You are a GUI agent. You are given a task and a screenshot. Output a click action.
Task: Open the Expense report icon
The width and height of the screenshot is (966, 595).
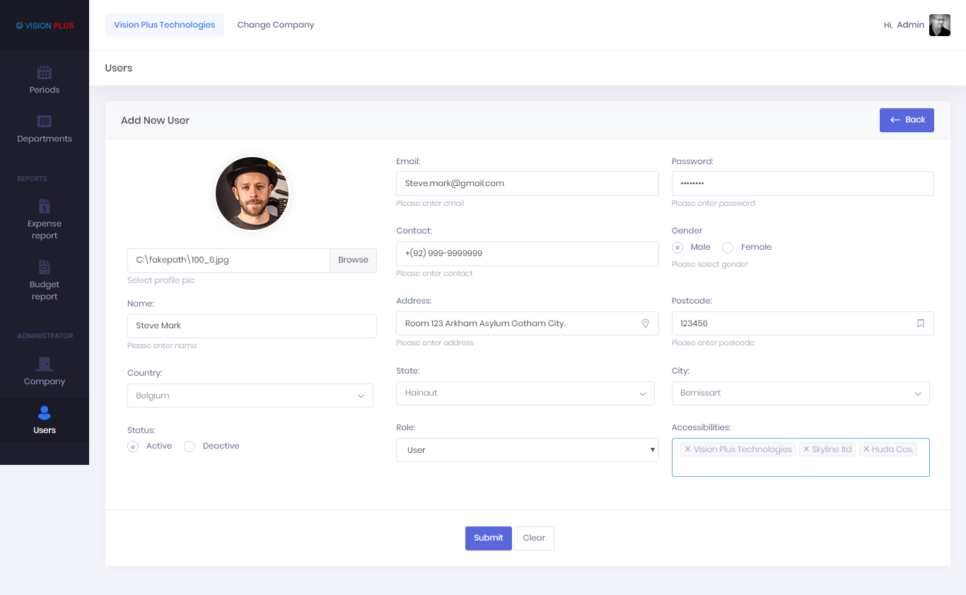(45, 206)
